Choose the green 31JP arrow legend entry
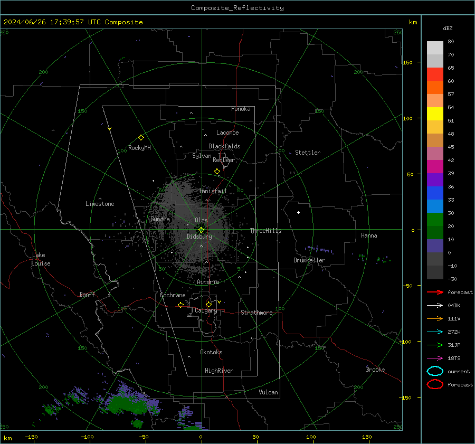This screenshot has height=444, width=475. (x=435, y=345)
